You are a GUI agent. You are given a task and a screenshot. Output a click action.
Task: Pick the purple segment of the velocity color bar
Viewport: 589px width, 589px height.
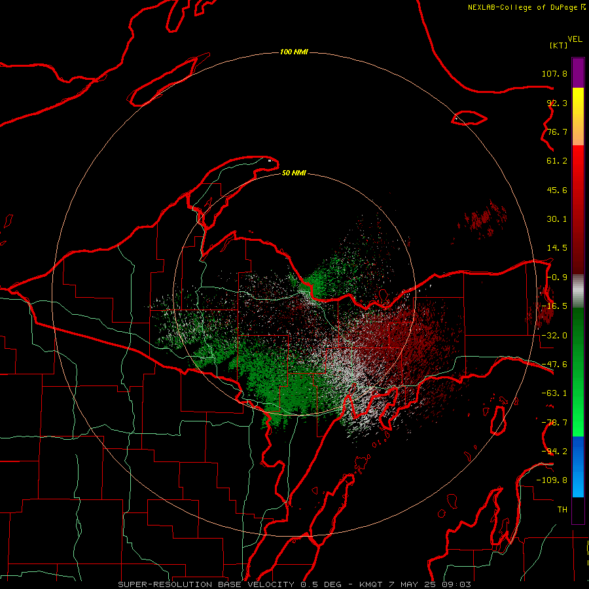(578, 73)
